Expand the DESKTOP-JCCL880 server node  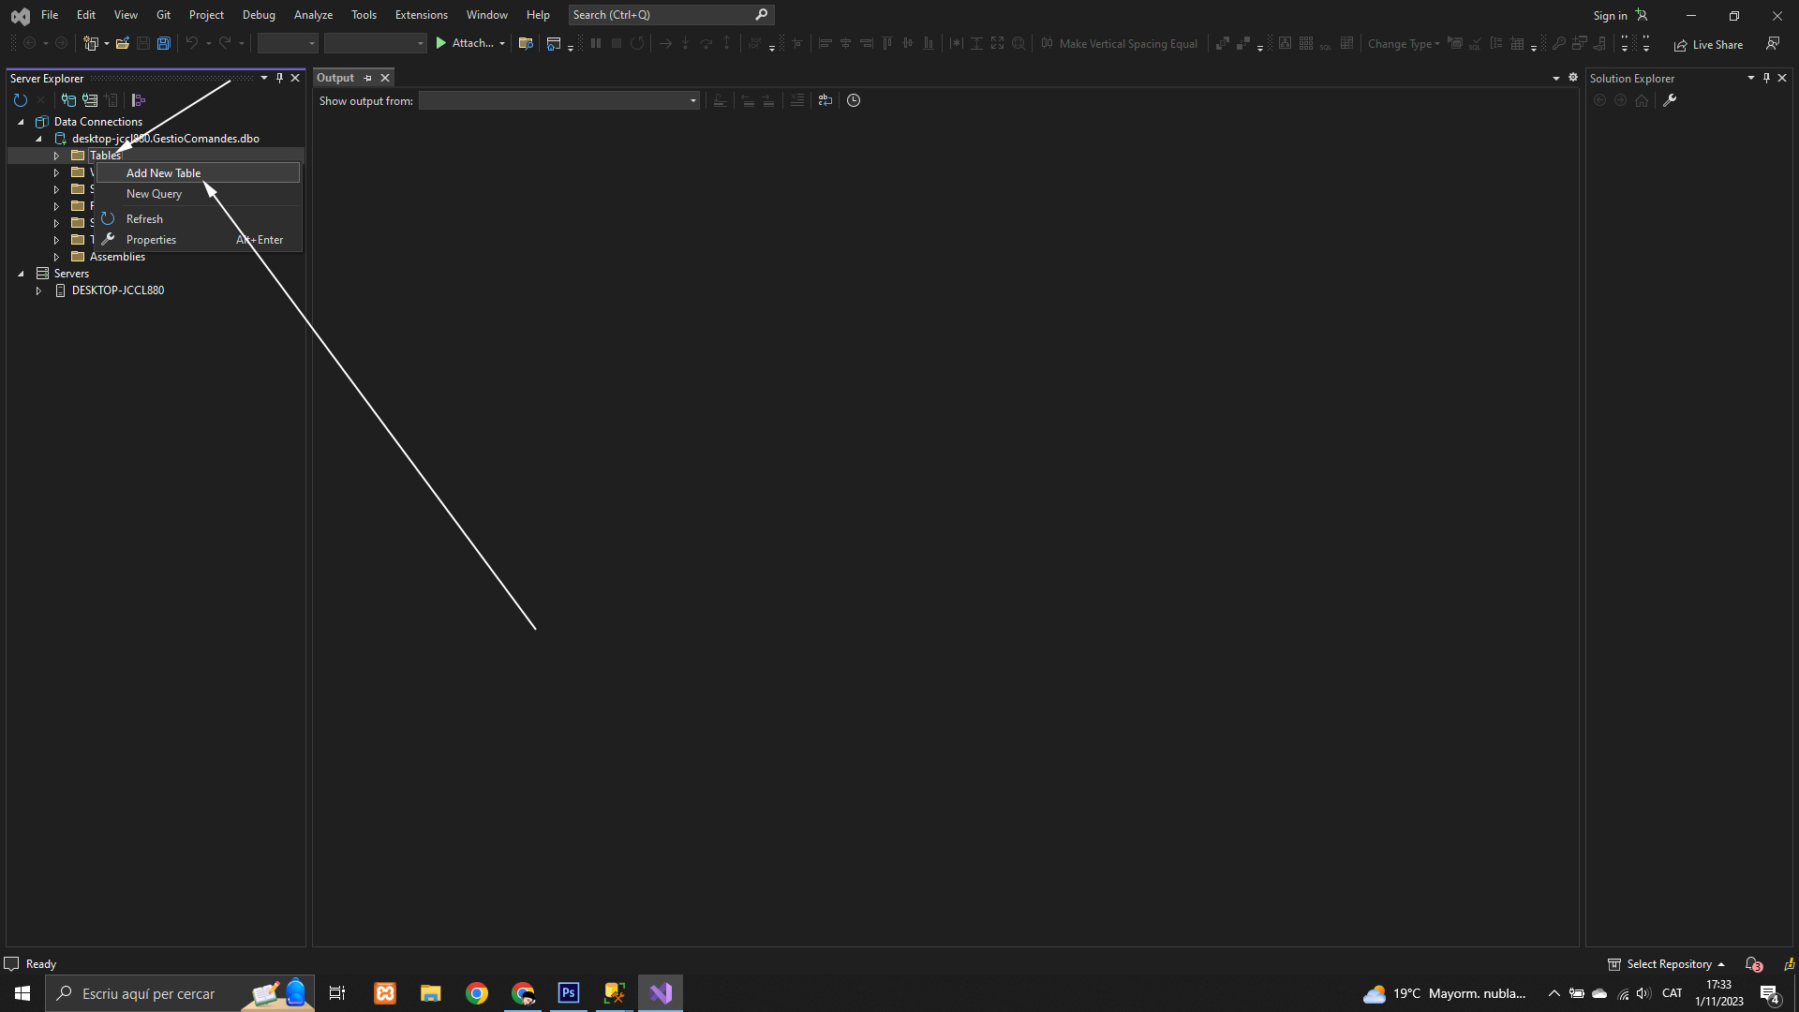[38, 291]
